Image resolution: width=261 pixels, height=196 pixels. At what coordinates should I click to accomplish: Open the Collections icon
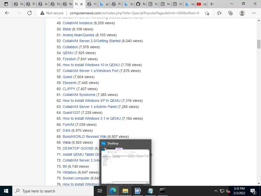click(x=230, y=13)
